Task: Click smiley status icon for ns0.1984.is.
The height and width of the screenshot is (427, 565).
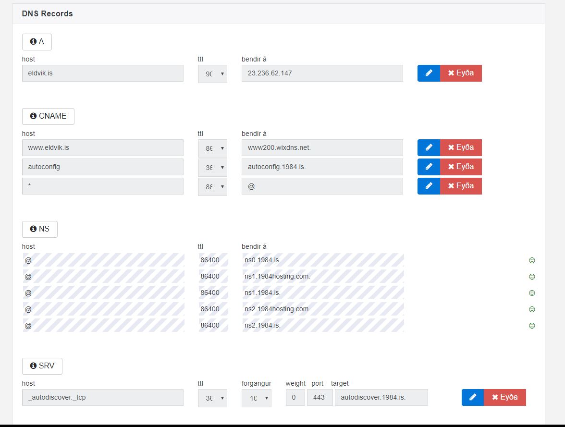Action: (x=532, y=260)
